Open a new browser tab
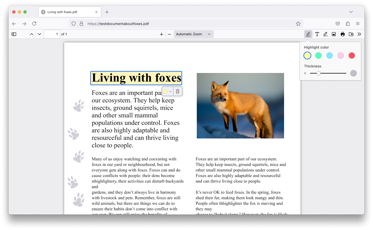 click(x=107, y=12)
